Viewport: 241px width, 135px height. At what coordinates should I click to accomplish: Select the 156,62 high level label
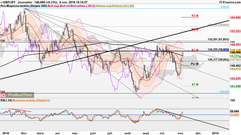pos(225,7)
